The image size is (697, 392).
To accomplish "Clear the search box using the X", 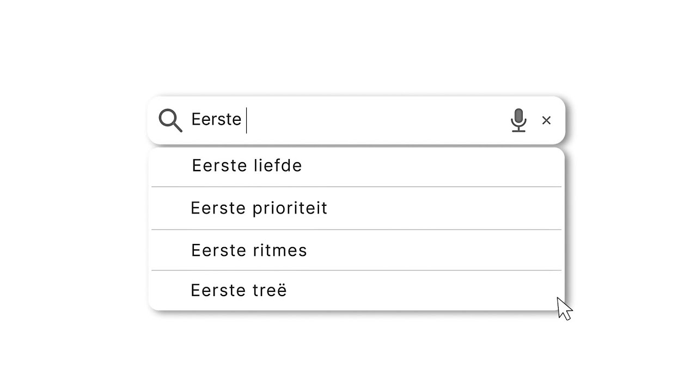I will pyautogui.click(x=546, y=120).
